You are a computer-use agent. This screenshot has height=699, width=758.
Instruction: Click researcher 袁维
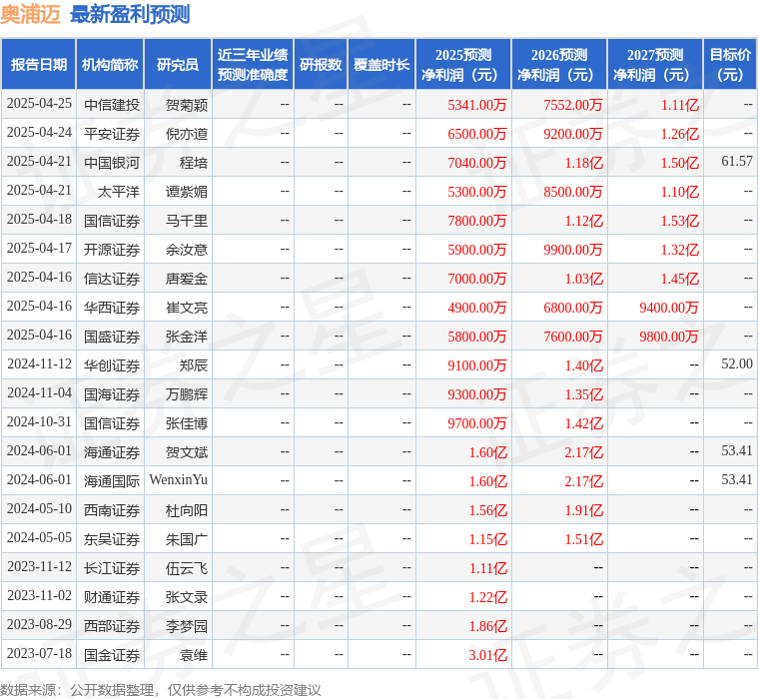pyautogui.click(x=194, y=656)
